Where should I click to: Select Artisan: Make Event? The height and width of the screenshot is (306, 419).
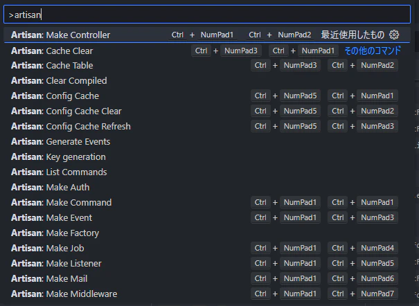(x=207, y=217)
